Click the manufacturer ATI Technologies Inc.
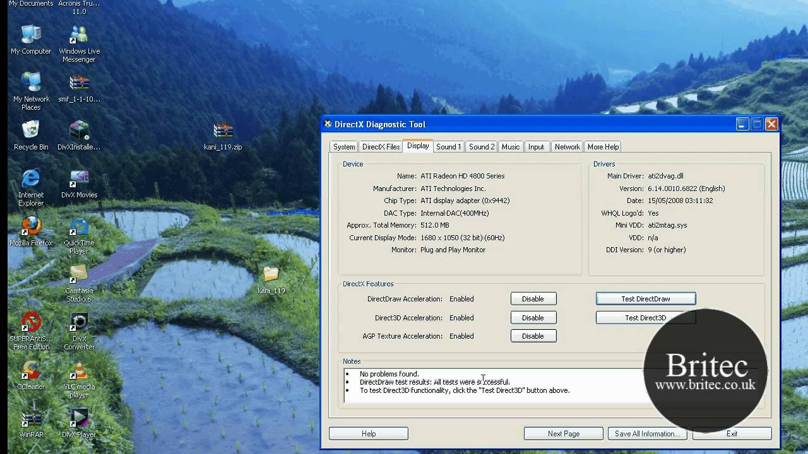Viewport: 808px width, 454px height. coord(453,189)
